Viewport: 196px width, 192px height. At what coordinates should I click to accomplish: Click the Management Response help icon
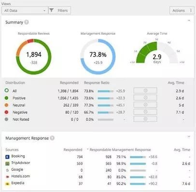coord(52,138)
